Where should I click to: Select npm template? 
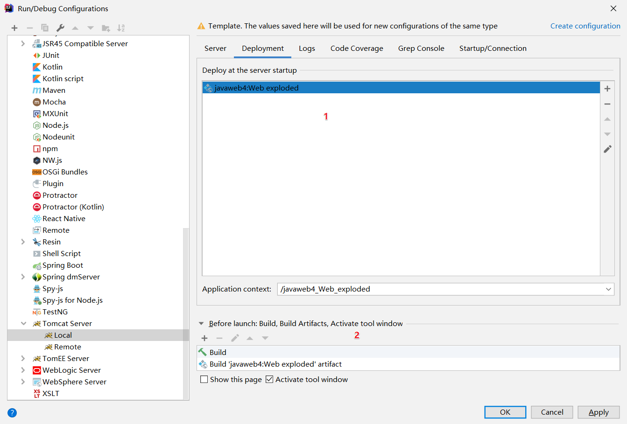tap(50, 148)
